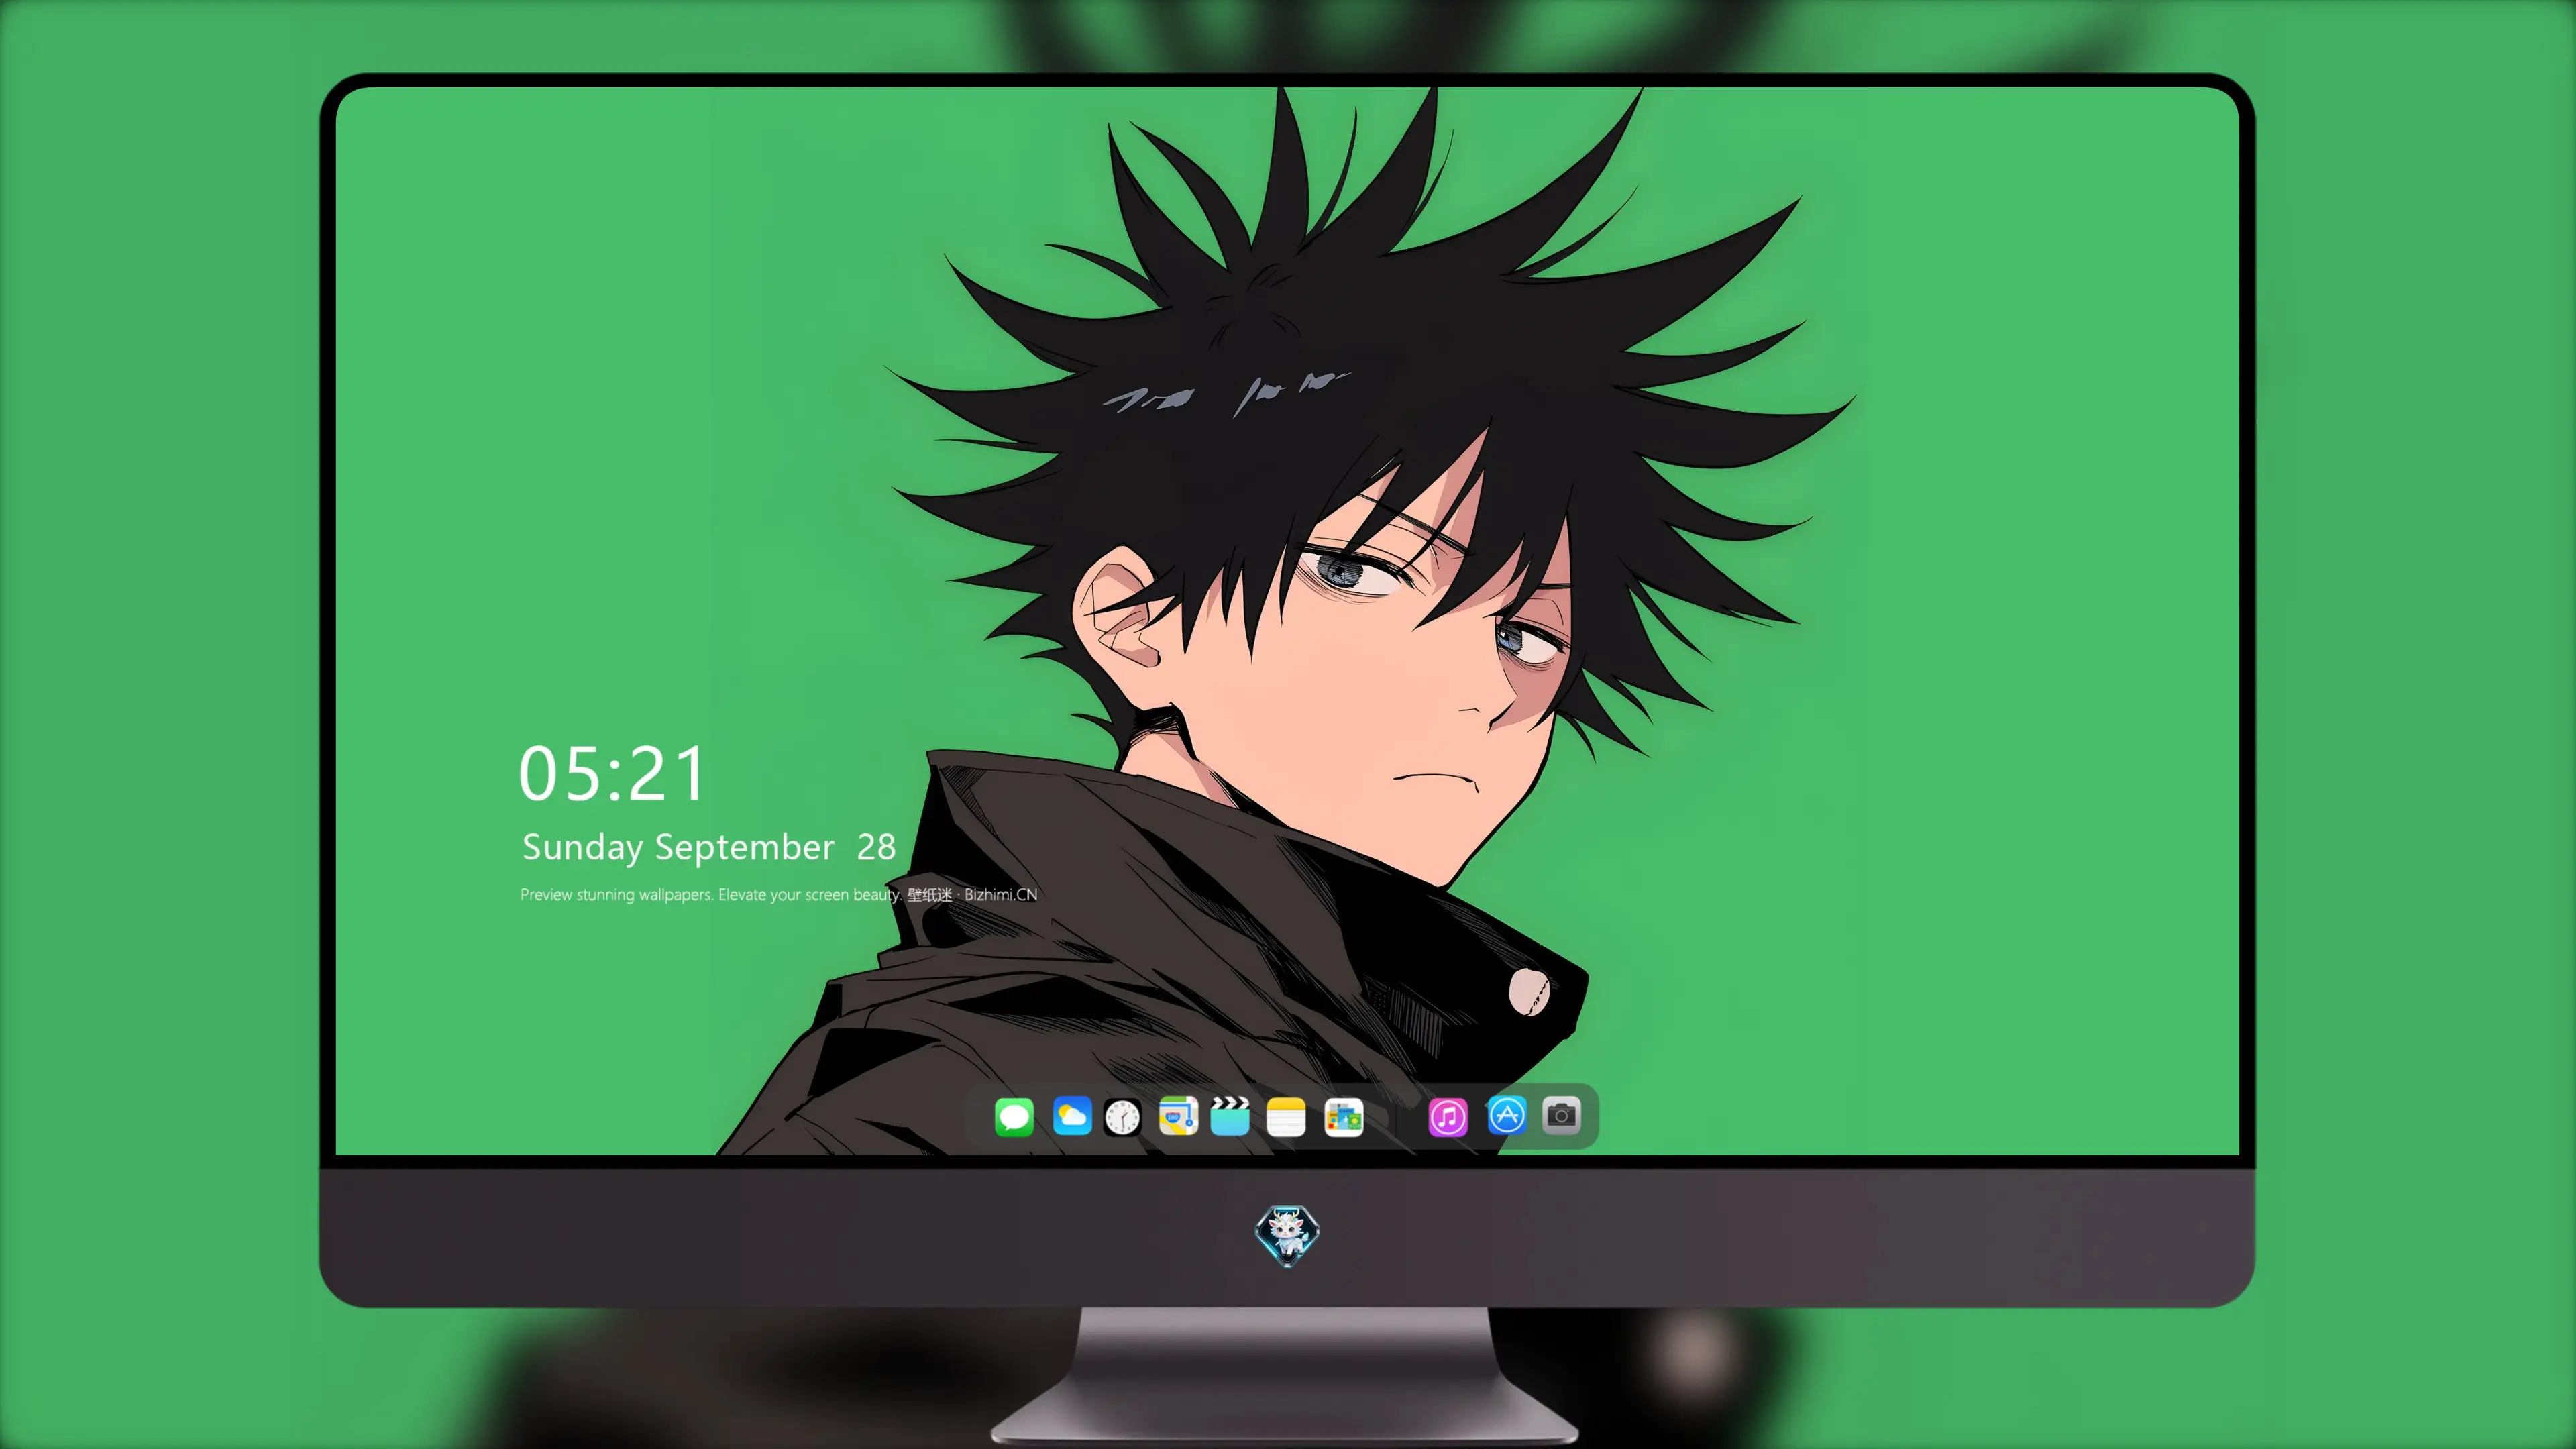Click the 05:21 clock display
The width and height of the screenshot is (2576, 1449).
(x=612, y=774)
